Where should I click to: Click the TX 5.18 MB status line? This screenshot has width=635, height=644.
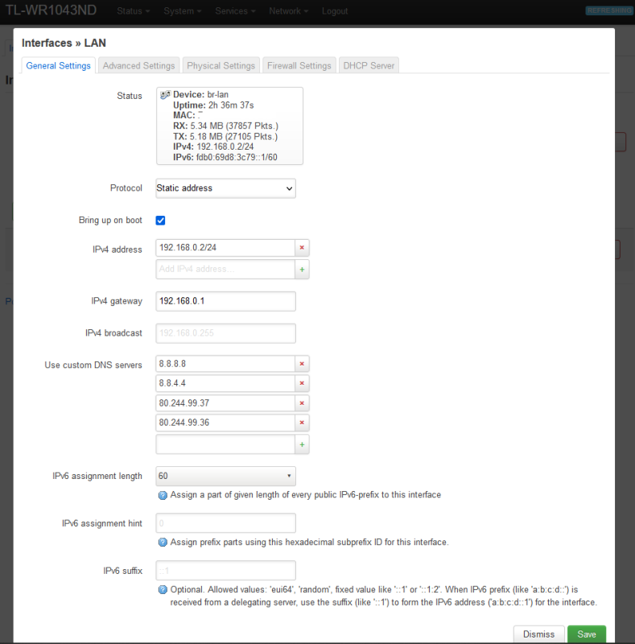pos(225,137)
